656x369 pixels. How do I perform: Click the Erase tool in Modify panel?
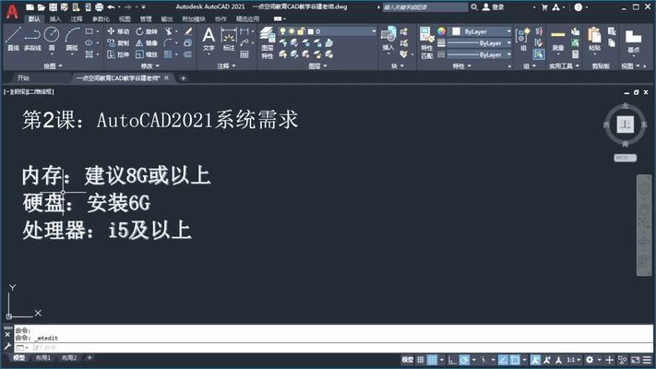[x=188, y=31]
